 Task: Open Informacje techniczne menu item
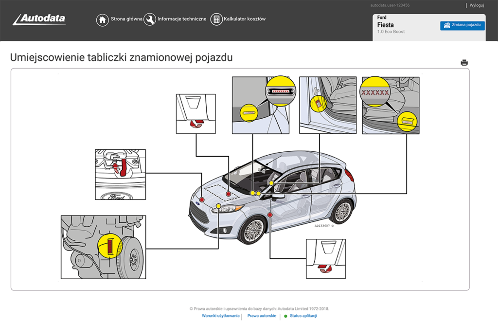click(181, 19)
